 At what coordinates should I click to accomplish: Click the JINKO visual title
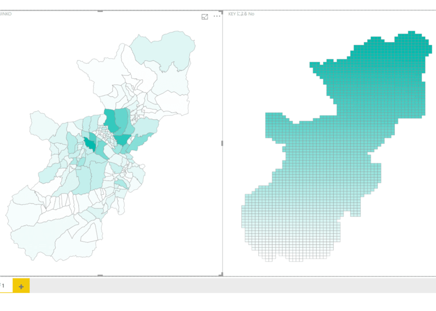click(x=6, y=14)
